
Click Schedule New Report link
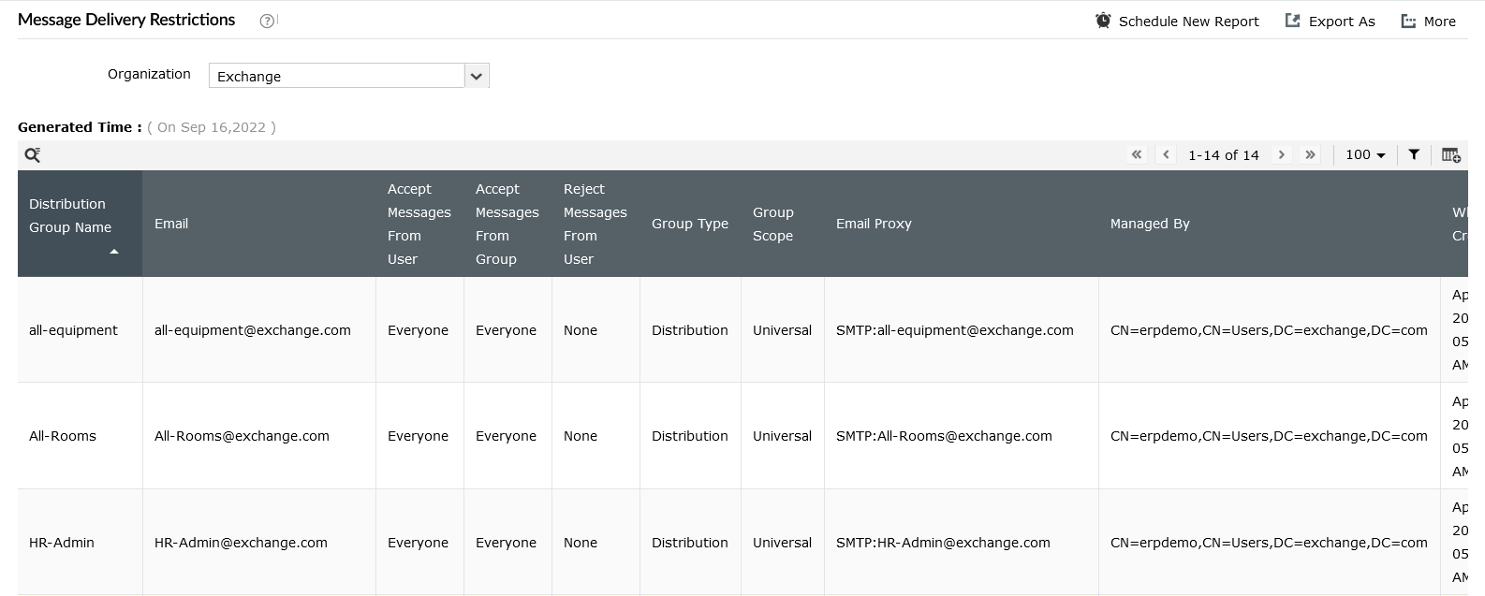click(x=1188, y=22)
